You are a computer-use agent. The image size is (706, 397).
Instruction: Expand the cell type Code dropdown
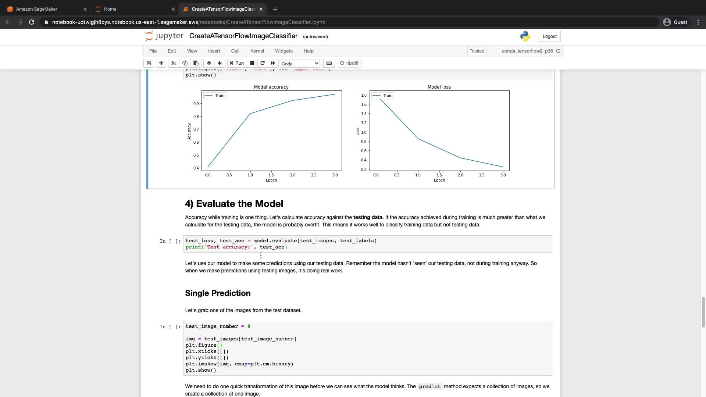(x=300, y=64)
